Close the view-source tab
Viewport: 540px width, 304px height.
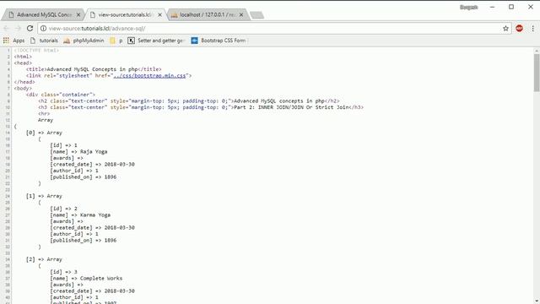(x=159, y=15)
